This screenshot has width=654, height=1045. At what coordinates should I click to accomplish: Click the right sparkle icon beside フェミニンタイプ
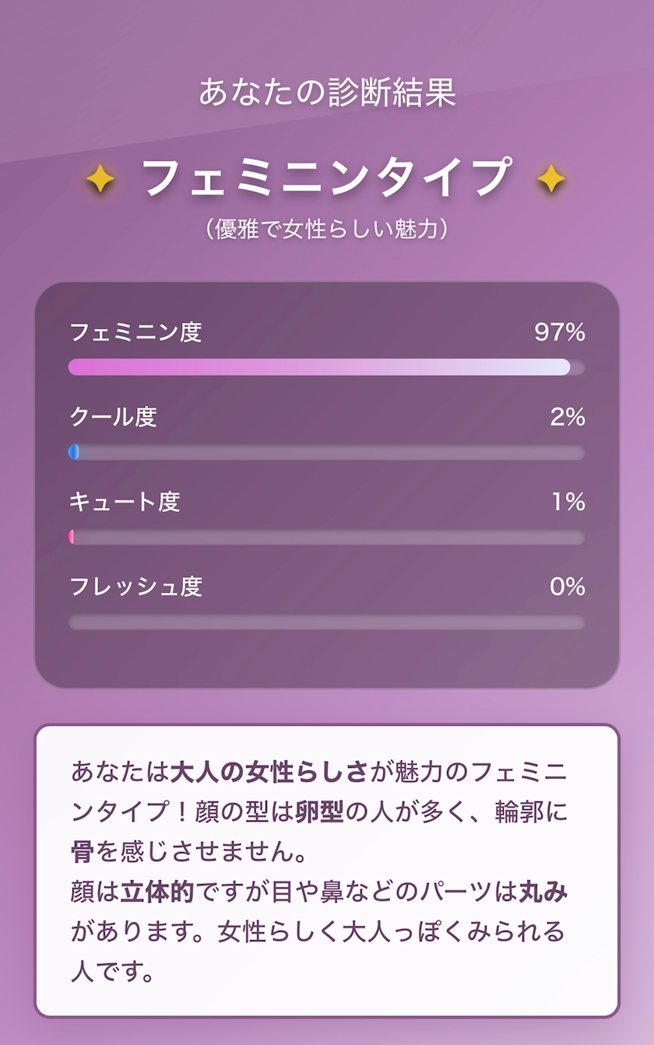tap(550, 181)
